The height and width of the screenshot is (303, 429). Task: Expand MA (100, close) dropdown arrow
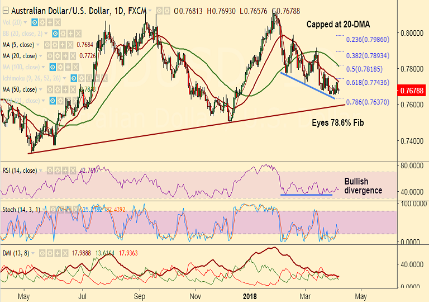point(43,67)
